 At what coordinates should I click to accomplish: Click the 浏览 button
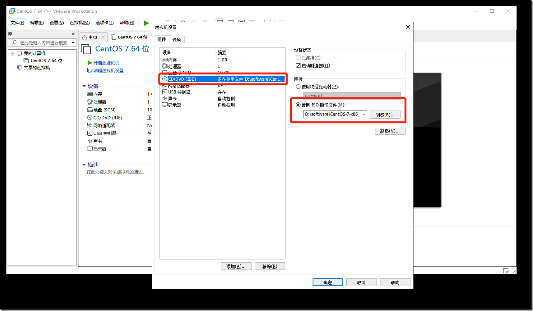385,115
